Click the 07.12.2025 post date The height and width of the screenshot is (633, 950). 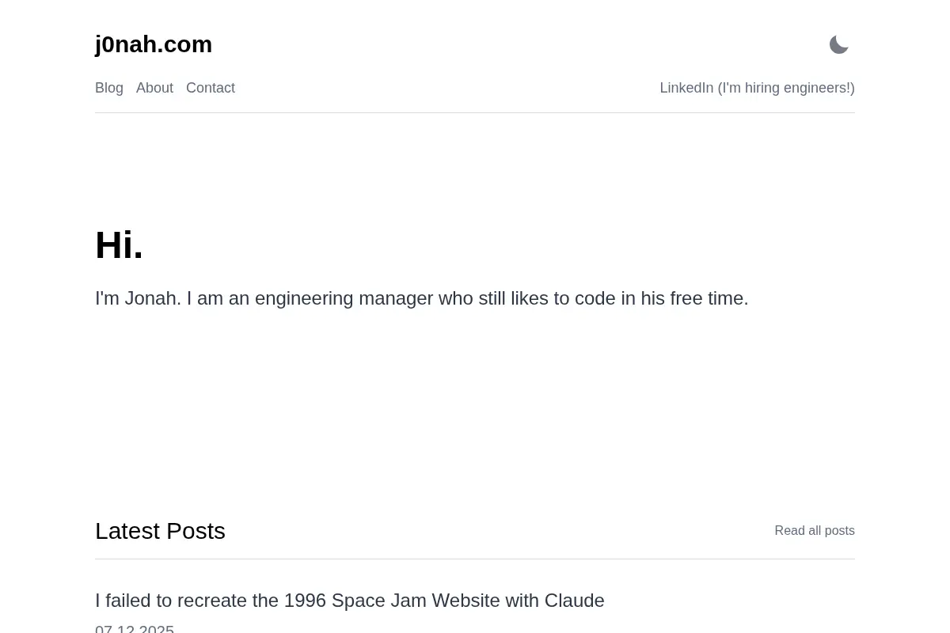pyautogui.click(x=135, y=628)
